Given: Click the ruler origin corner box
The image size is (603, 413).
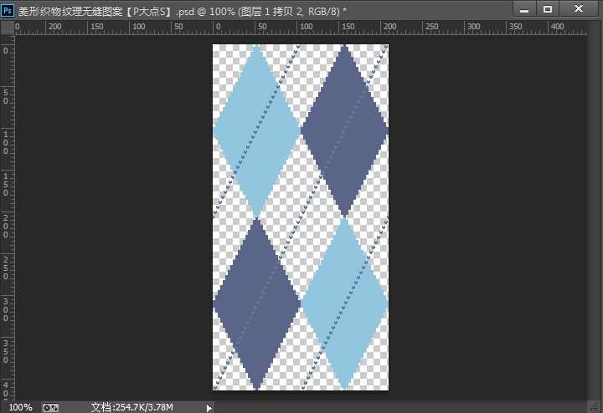Looking at the screenshot, I should [x=7, y=27].
